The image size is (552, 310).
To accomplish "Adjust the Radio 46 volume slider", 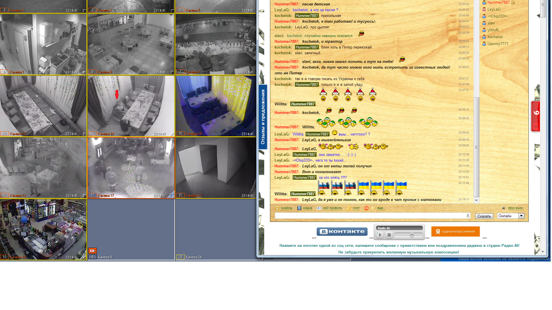I will pyautogui.click(x=412, y=235).
